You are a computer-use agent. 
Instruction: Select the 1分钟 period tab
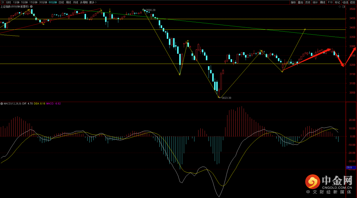coord(16,2)
